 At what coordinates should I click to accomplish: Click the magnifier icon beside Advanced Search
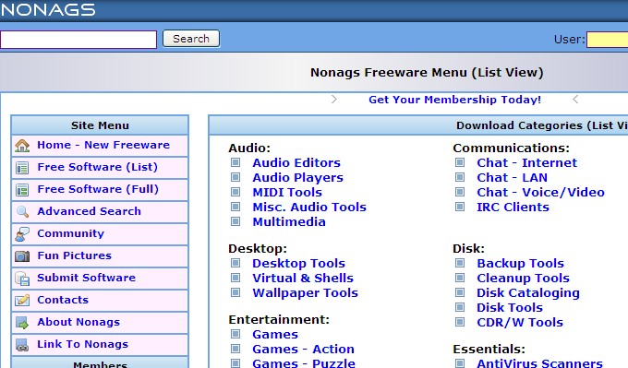[22, 211]
